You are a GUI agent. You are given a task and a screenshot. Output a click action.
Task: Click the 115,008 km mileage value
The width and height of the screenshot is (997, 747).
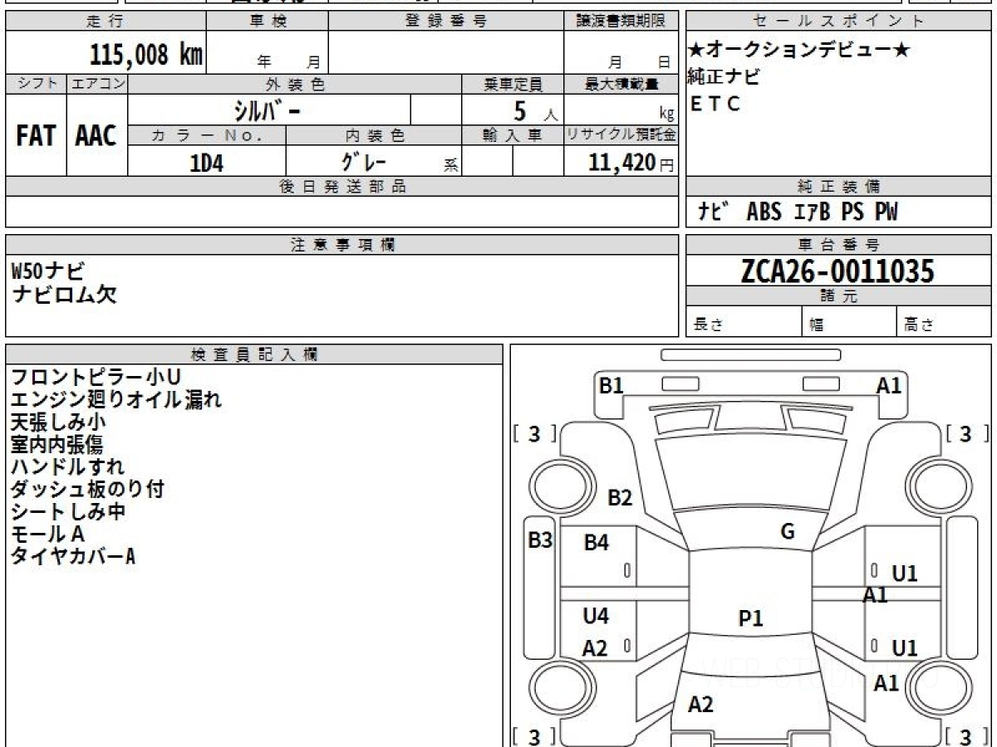[146, 55]
